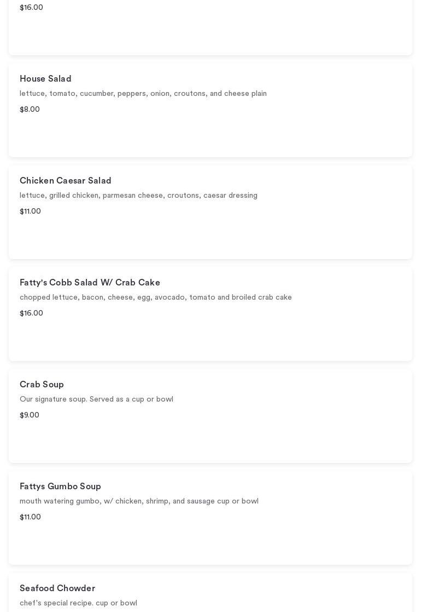The width and height of the screenshot is (421, 612).
Task: Open the House Salad menu item
Action: tap(45, 79)
